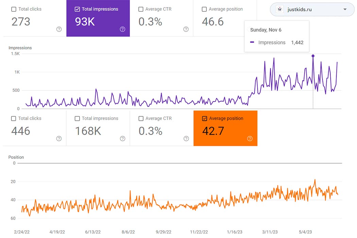Viewport: 357px width, 238px height.
Task: Check Average CTR checkbox above the Impressions chart
Action: (141, 9)
